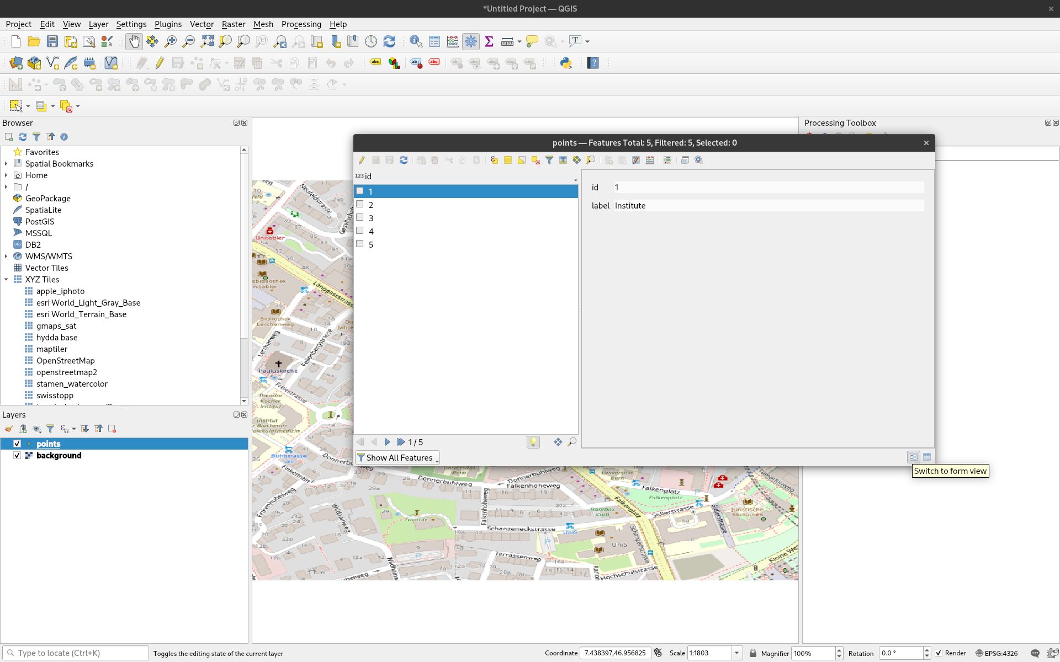Check the box for feature 3
The height and width of the screenshot is (662, 1060).
pyautogui.click(x=360, y=217)
